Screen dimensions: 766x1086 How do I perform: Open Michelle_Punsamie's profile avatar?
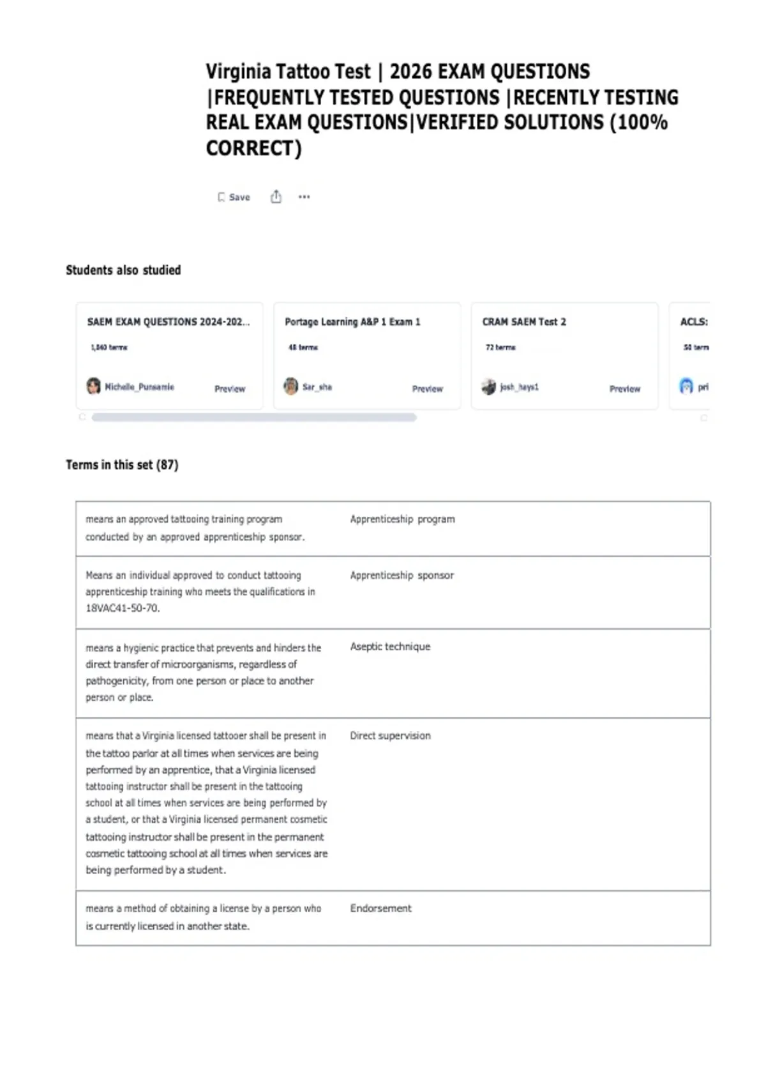[94, 386]
